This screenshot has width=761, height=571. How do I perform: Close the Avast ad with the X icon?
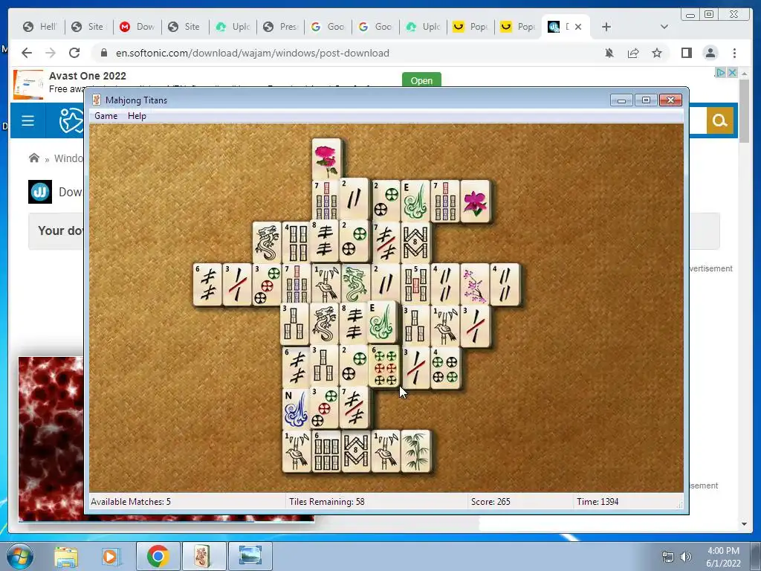[732, 73]
